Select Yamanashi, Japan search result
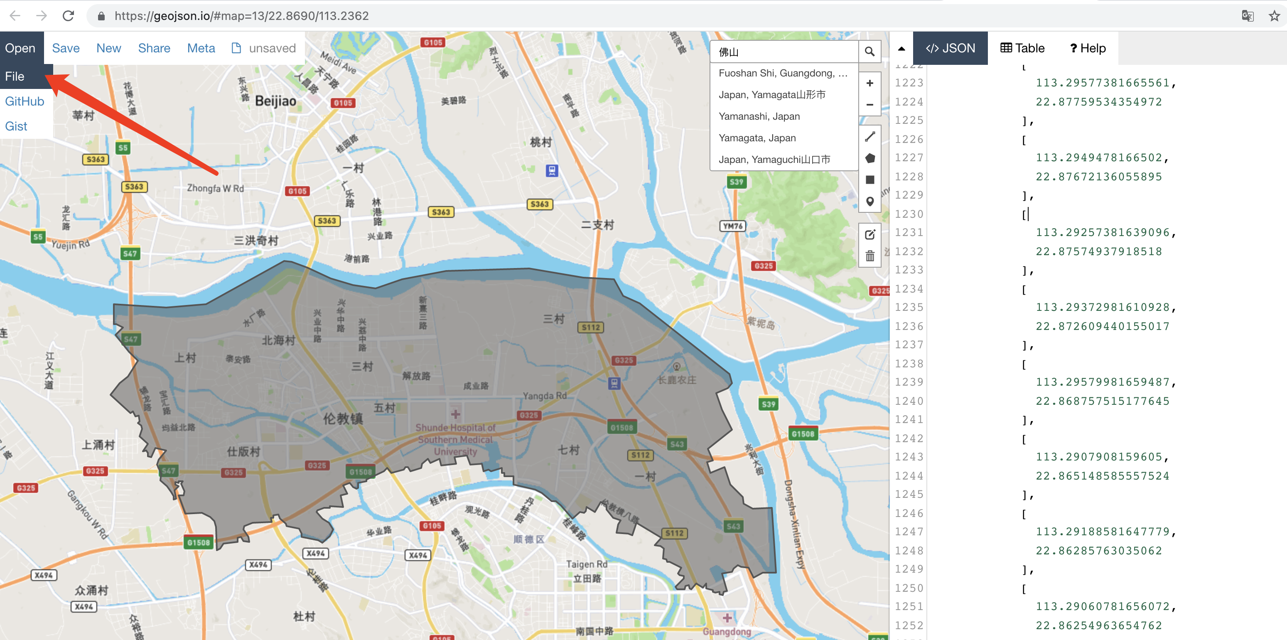The image size is (1287, 640). [x=784, y=116]
